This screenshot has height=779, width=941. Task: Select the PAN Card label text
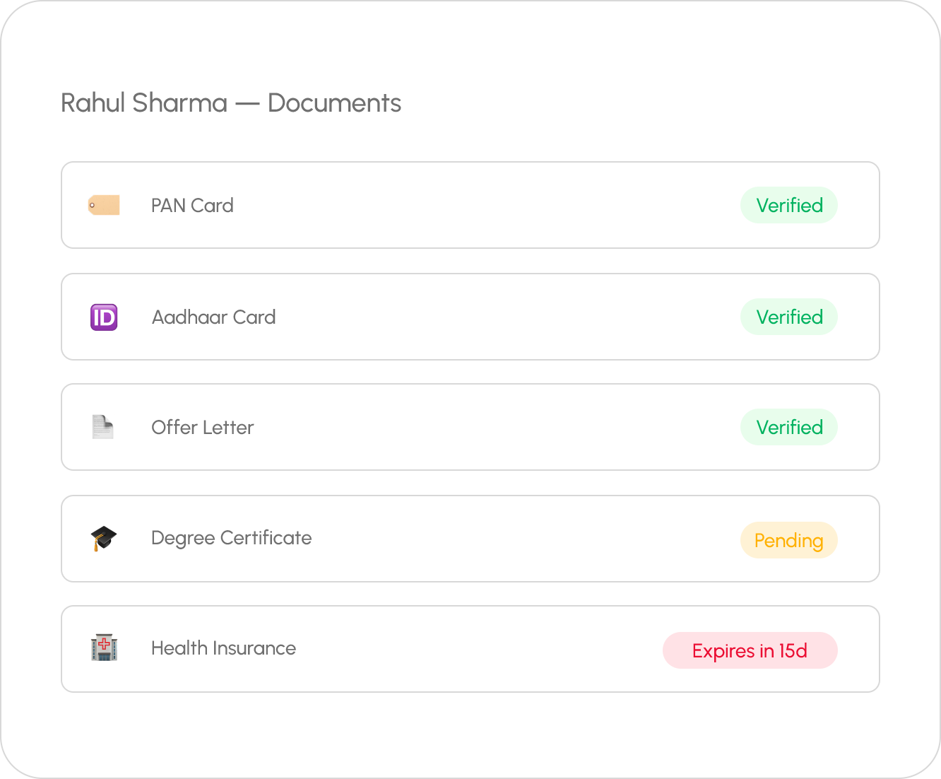pyautogui.click(x=192, y=206)
